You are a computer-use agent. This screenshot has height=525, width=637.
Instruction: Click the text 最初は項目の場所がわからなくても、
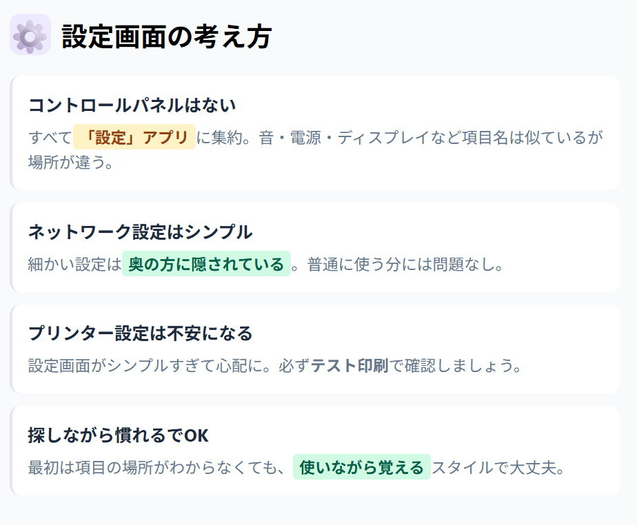156,467
